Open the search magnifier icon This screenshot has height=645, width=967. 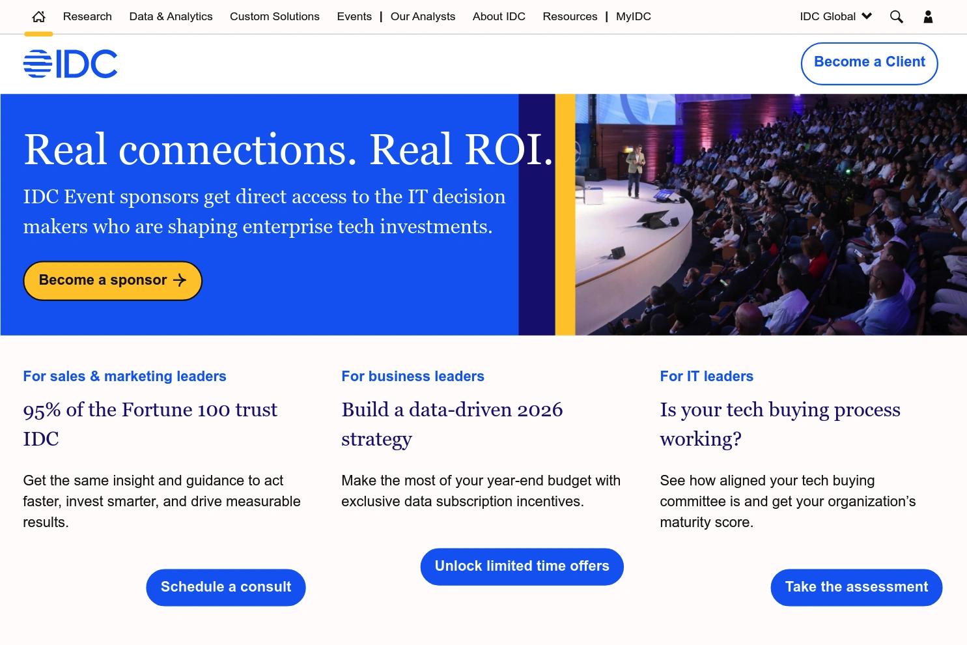point(897,16)
